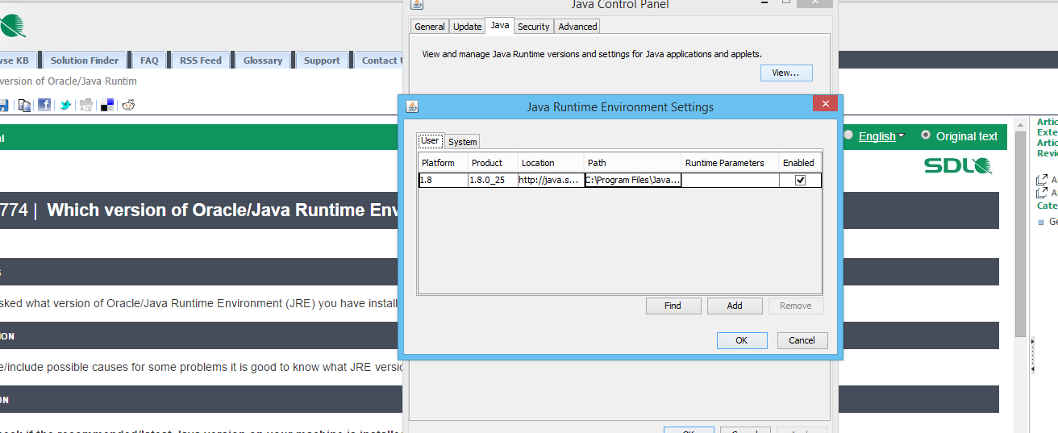Click OK in Java Runtime Environment Settings
Screen dimensions: 1058x433
click(741, 340)
